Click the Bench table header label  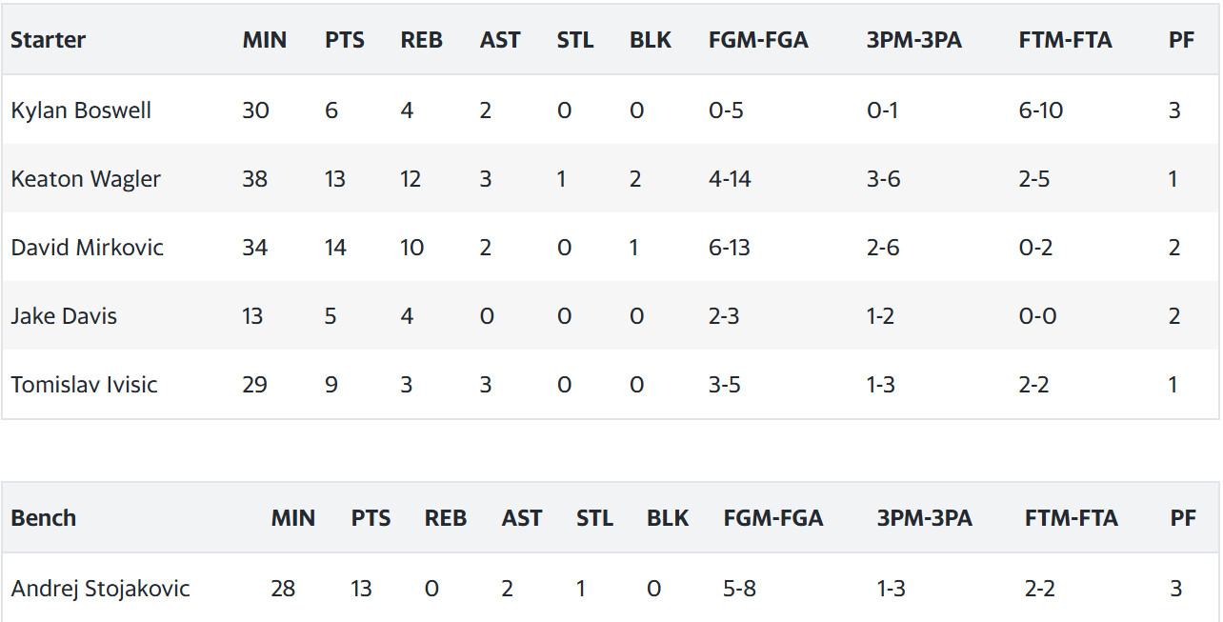coord(43,518)
